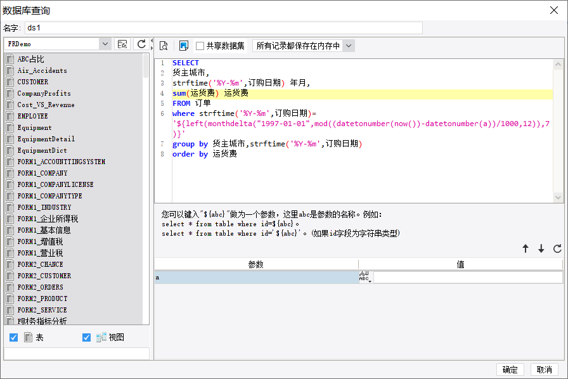Select parameter a row
The image size is (568, 379).
click(257, 277)
